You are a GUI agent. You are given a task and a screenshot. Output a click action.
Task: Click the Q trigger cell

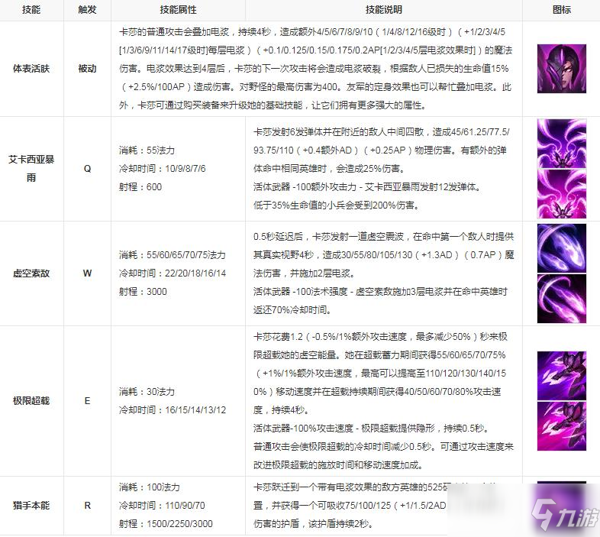click(x=87, y=169)
